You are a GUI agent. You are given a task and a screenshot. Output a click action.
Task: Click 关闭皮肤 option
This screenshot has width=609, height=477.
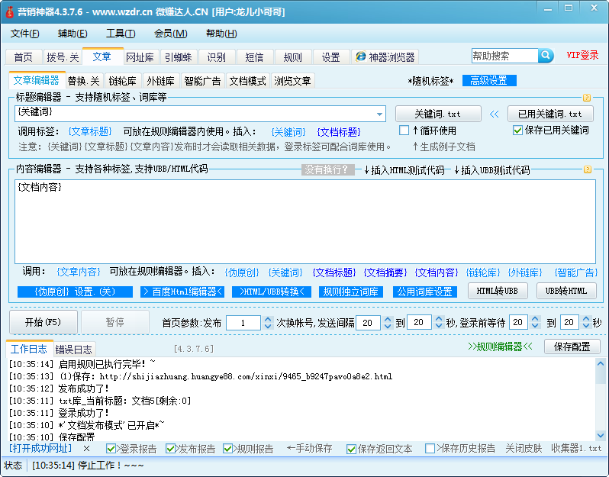click(x=524, y=448)
